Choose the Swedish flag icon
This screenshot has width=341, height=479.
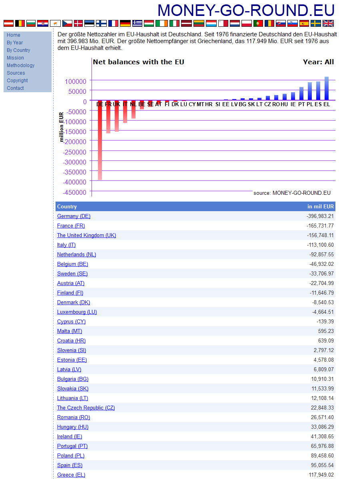click(316, 24)
